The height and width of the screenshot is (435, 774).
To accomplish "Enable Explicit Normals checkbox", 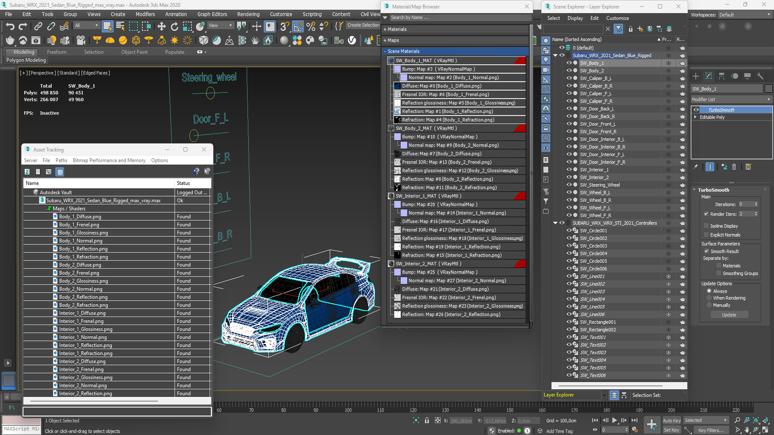I will pos(706,235).
